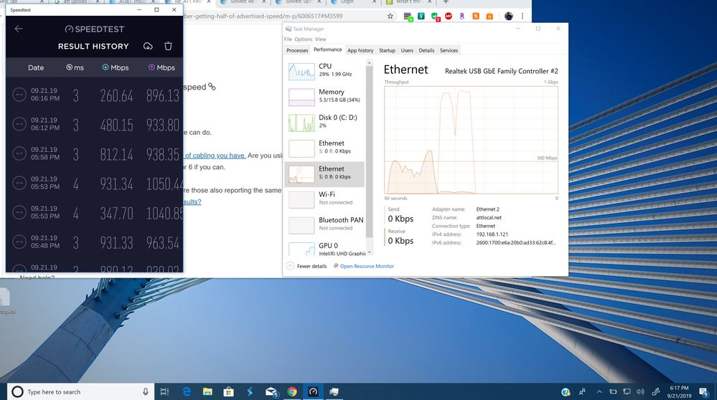Bookmark the page with the star icon
This screenshot has width=717, height=400.
(x=390, y=16)
